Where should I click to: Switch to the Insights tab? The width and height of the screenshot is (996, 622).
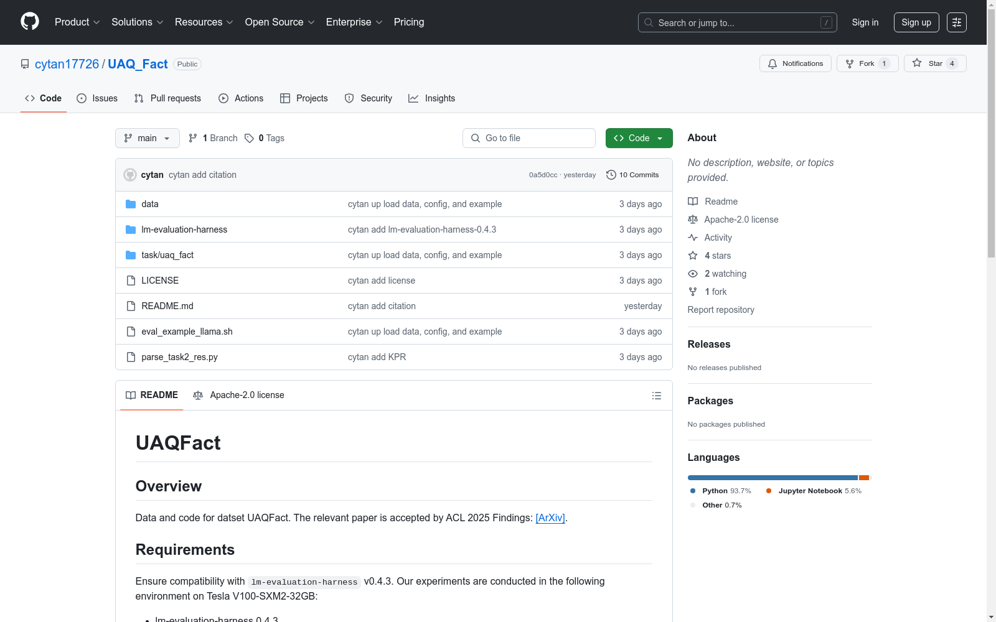pos(432,98)
